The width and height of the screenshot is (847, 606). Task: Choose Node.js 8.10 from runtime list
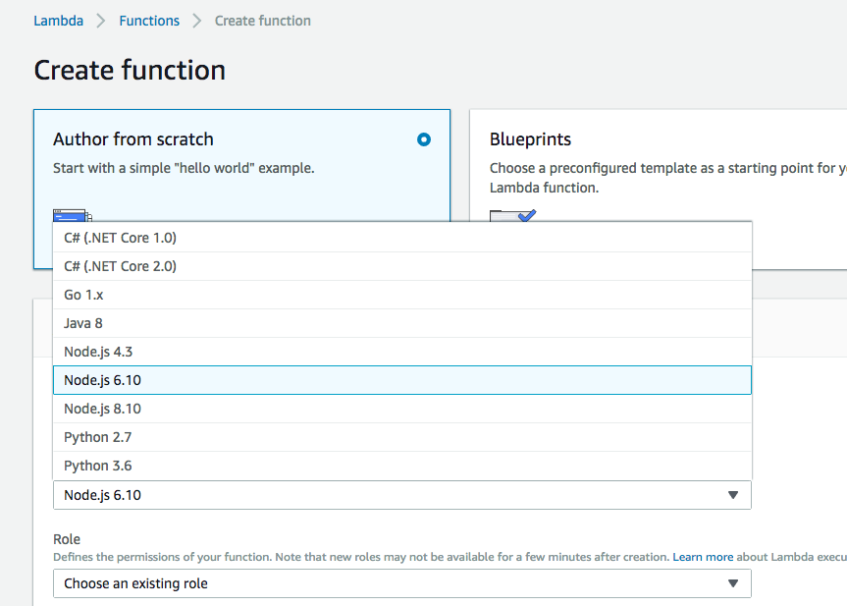[x=401, y=409]
